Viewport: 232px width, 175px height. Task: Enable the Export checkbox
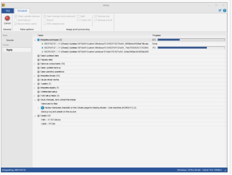pos(45,20)
